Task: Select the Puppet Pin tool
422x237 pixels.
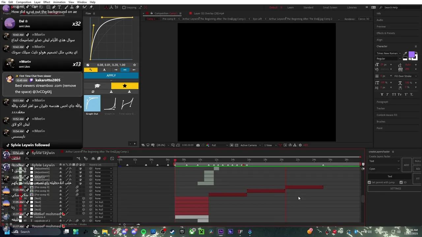Action: tap(91, 7)
